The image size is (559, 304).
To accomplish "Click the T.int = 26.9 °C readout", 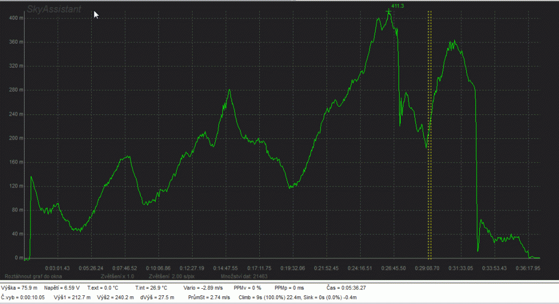I will (151, 288).
